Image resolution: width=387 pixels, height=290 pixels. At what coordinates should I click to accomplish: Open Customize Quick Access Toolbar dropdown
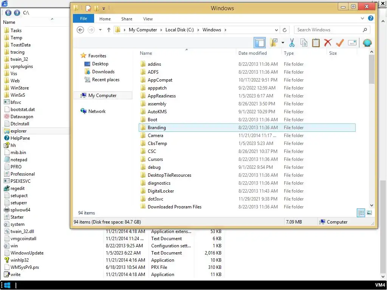(x=104, y=8)
